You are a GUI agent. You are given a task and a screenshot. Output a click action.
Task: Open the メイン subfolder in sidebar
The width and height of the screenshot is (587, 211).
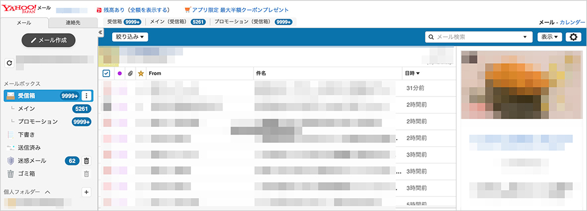click(x=26, y=109)
